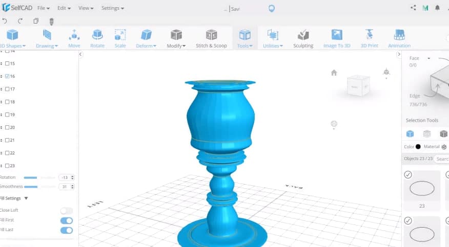The height and width of the screenshot is (247, 449).
Task: Adjust the Smoothness slider
Action: pos(39,187)
